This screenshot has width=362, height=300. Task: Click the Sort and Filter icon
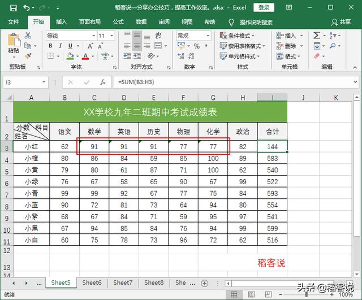(332, 36)
